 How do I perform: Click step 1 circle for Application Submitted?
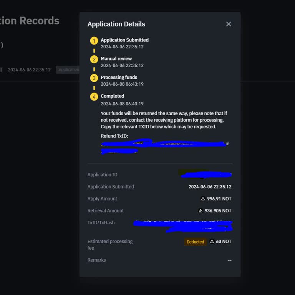94,41
